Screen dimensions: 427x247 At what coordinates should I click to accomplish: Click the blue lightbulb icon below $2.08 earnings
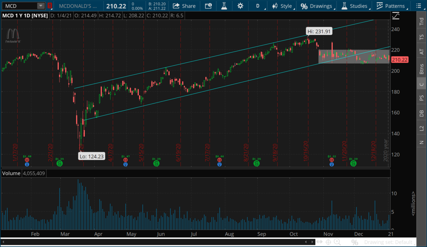click(x=27, y=164)
